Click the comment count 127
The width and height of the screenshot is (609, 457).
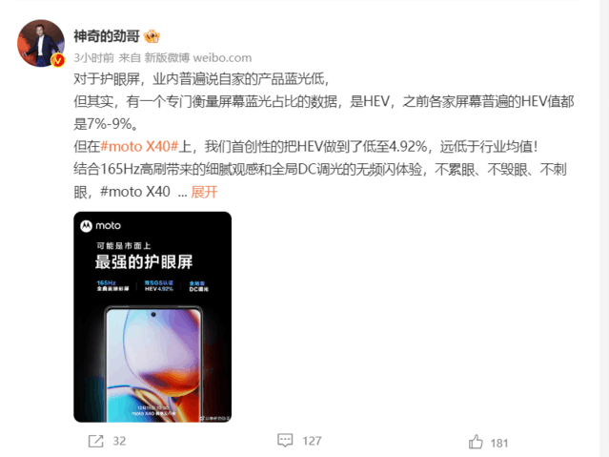coord(312,441)
